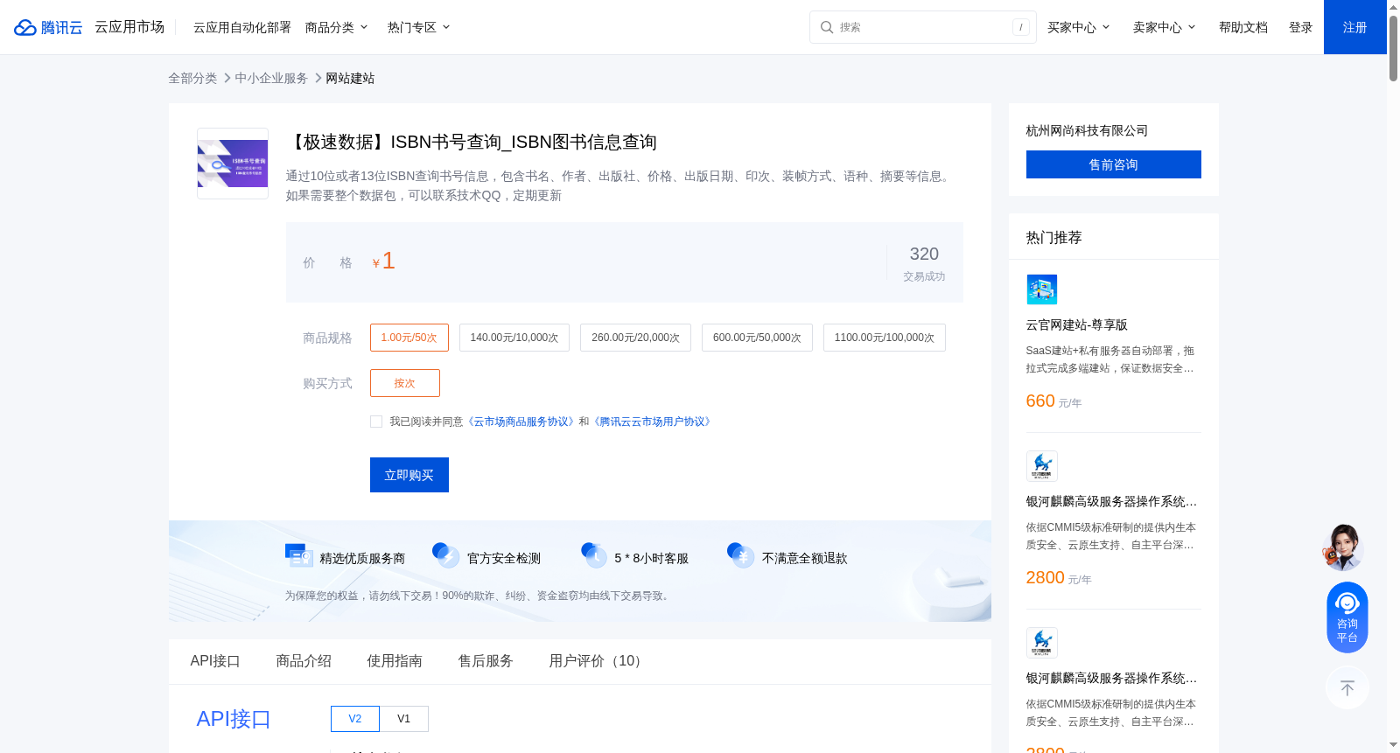Click the back-to-top arrow icon
Viewport: 1400px width, 753px height.
click(x=1347, y=688)
